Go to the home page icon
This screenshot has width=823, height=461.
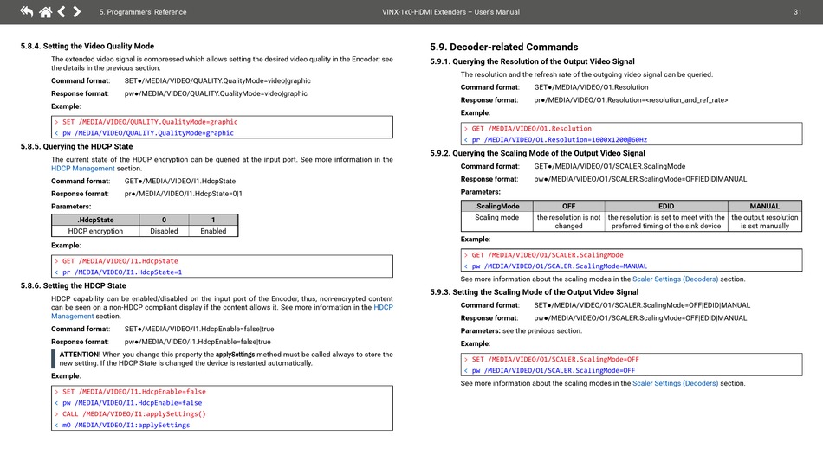click(46, 11)
